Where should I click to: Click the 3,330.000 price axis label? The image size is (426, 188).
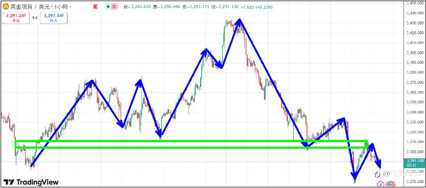[x=415, y=122]
